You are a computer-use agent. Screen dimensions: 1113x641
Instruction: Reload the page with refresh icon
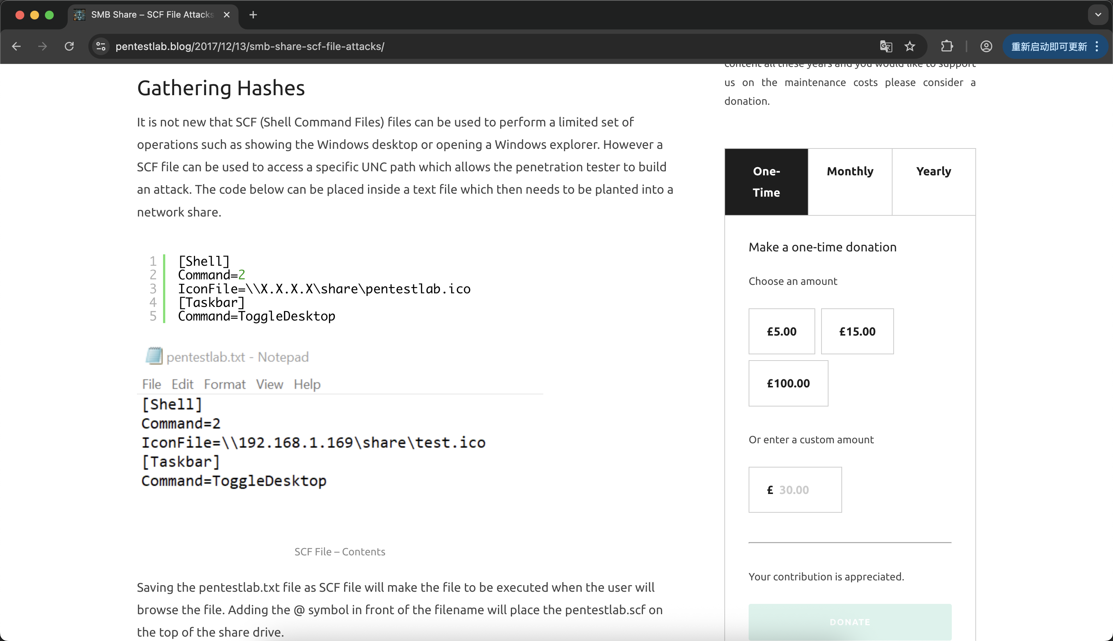click(x=69, y=46)
